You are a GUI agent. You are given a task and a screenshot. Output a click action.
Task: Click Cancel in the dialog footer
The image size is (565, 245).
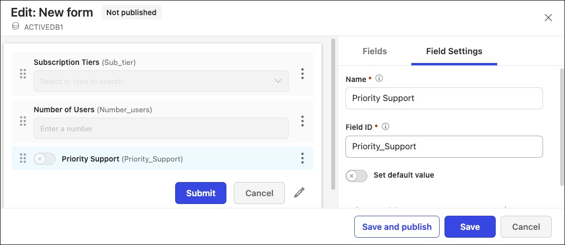(526, 226)
